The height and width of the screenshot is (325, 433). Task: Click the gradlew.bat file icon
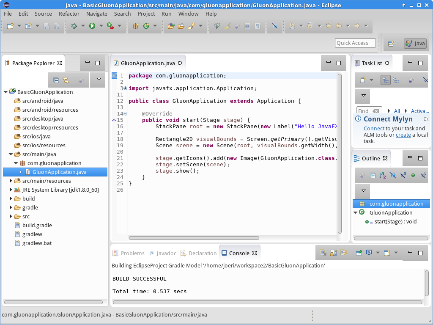coord(17,243)
